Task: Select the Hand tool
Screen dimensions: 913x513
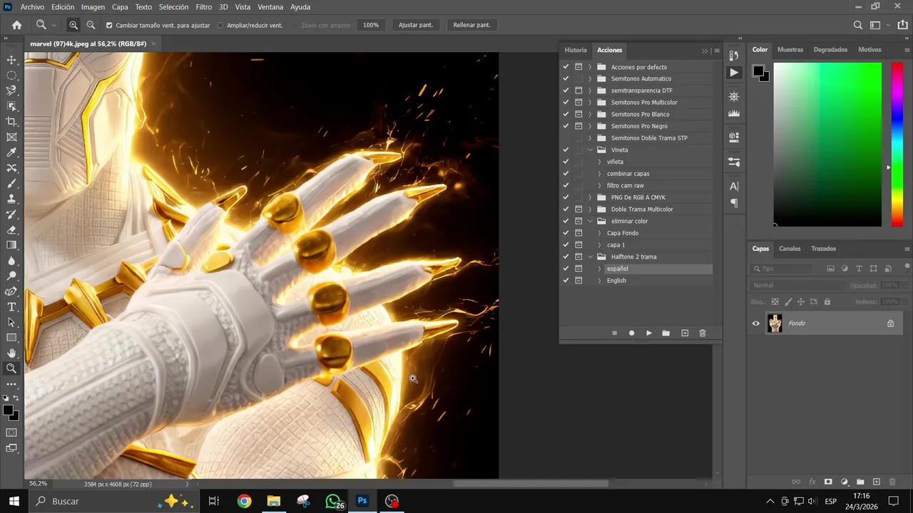Action: click(11, 353)
